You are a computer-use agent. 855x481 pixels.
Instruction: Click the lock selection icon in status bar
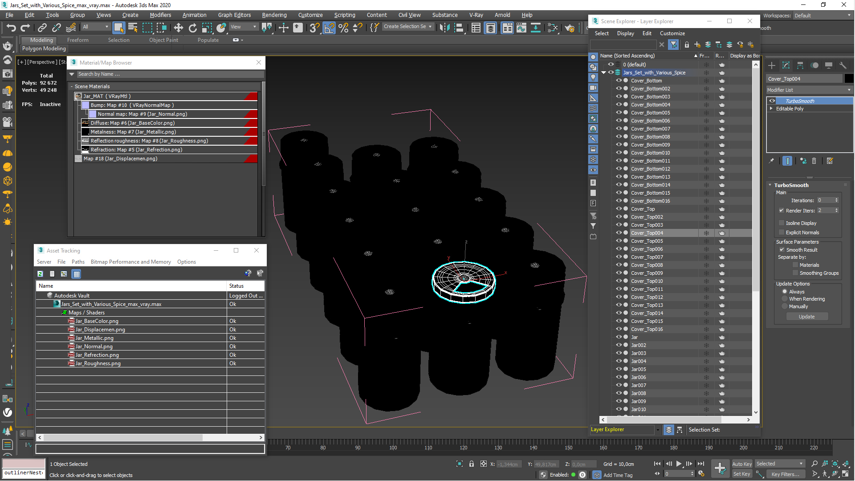click(472, 464)
